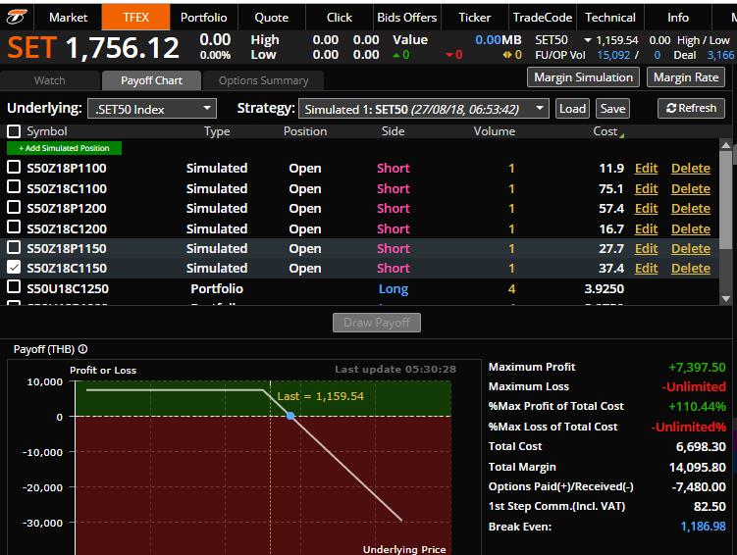737x555 pixels.
Task: Open the Underlying .SET50 Index dropdown
Action: [x=152, y=109]
